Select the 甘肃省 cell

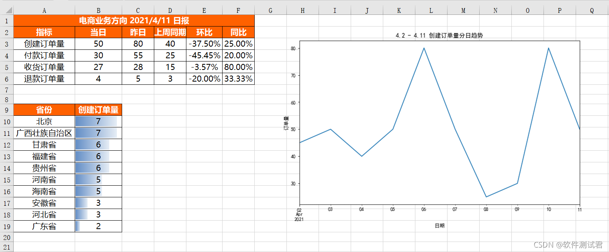[x=44, y=145]
